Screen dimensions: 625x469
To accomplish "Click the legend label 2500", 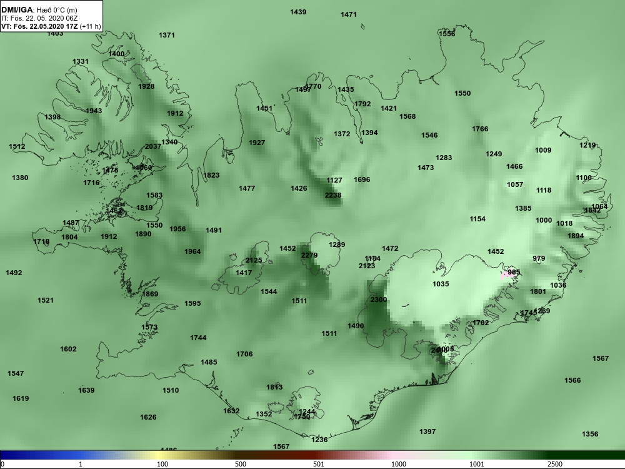I will (555, 464).
